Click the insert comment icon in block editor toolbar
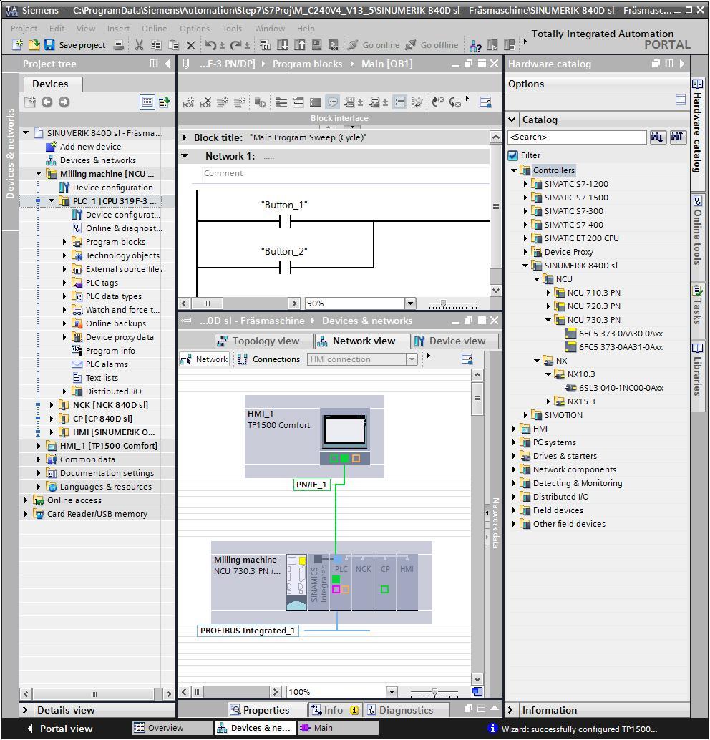 click(332, 102)
